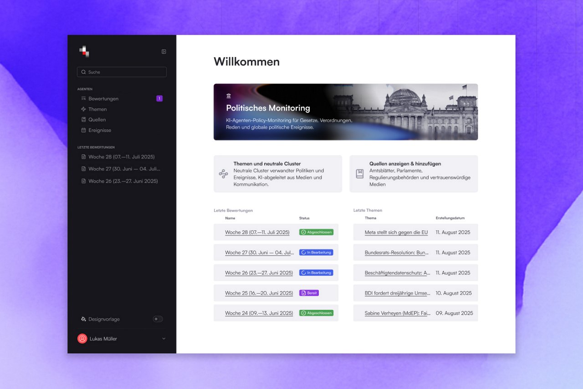Click document icon beside sidebar Woche 27
Viewport: 583px width, 389px height.
tap(83, 169)
